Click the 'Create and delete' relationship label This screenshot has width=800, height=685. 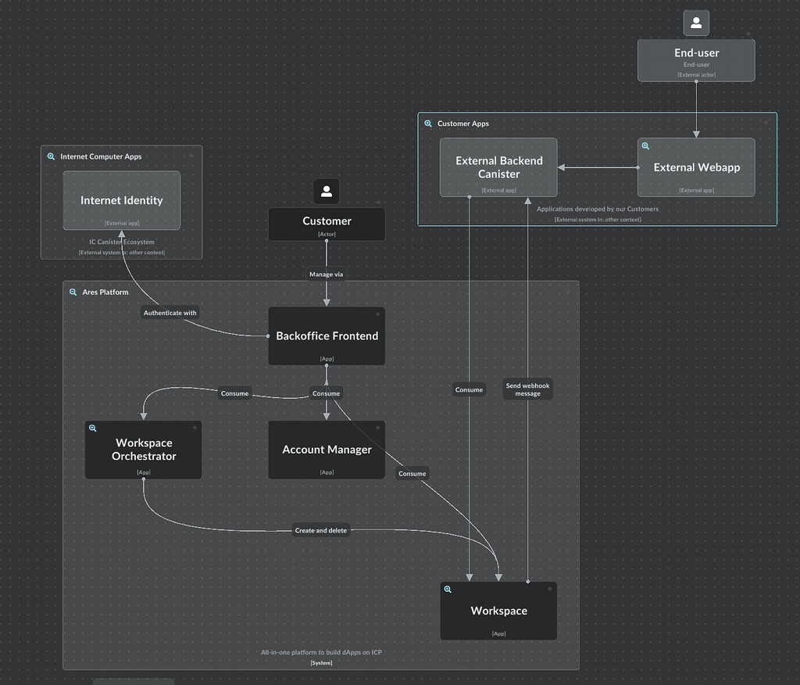(321, 530)
